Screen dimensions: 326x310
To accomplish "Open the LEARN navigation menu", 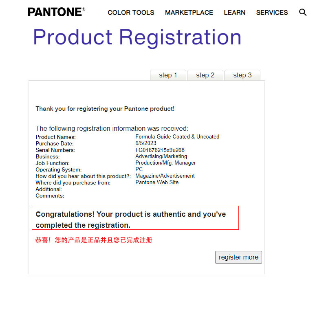I will pos(234,13).
